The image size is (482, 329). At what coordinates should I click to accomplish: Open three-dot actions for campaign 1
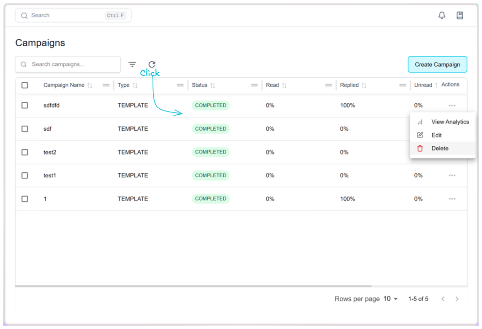click(x=452, y=199)
